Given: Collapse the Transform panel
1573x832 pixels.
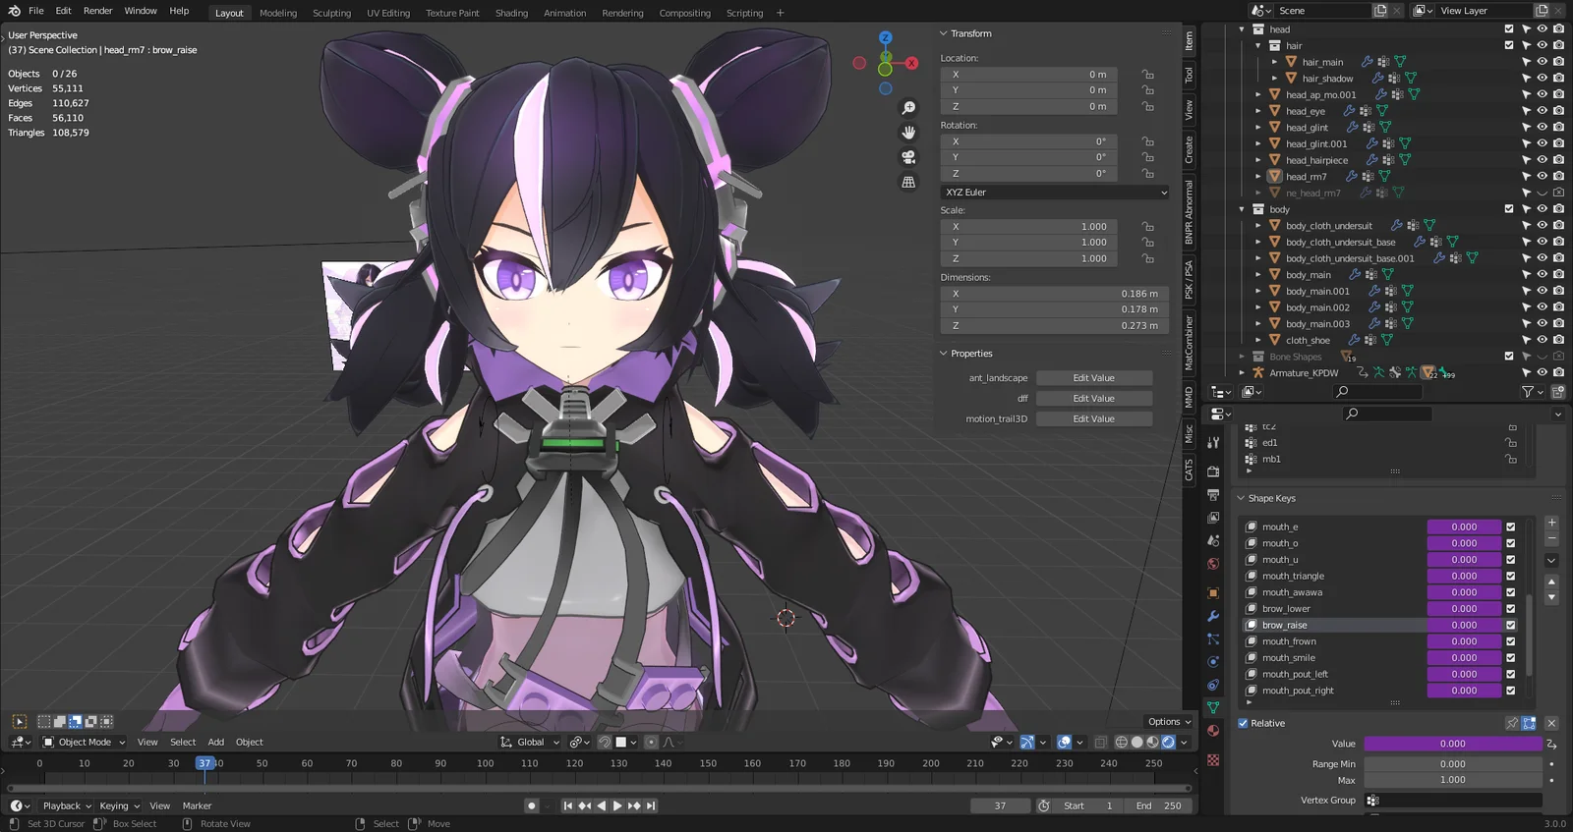Looking at the screenshot, I should pyautogui.click(x=944, y=33).
